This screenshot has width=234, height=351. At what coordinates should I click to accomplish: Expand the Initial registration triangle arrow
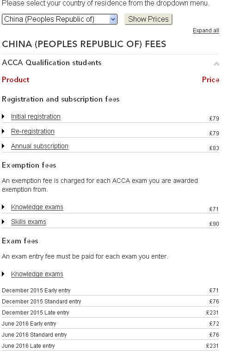click(x=3, y=116)
